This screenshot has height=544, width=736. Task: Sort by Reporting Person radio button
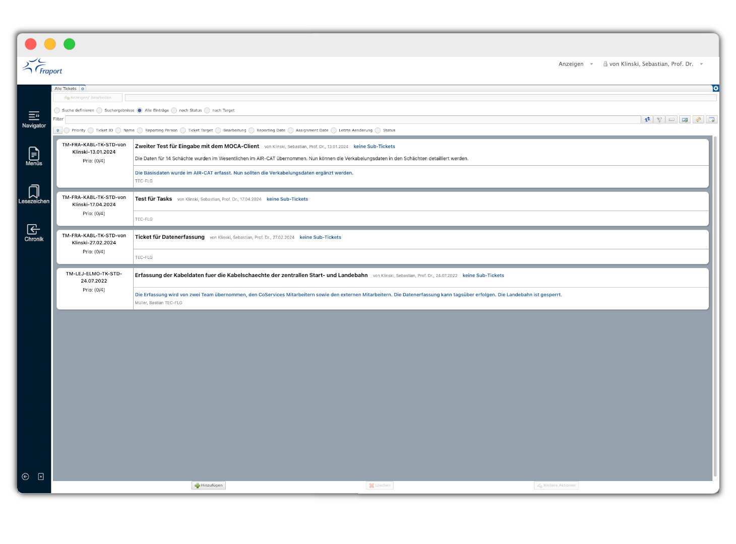[x=140, y=130]
